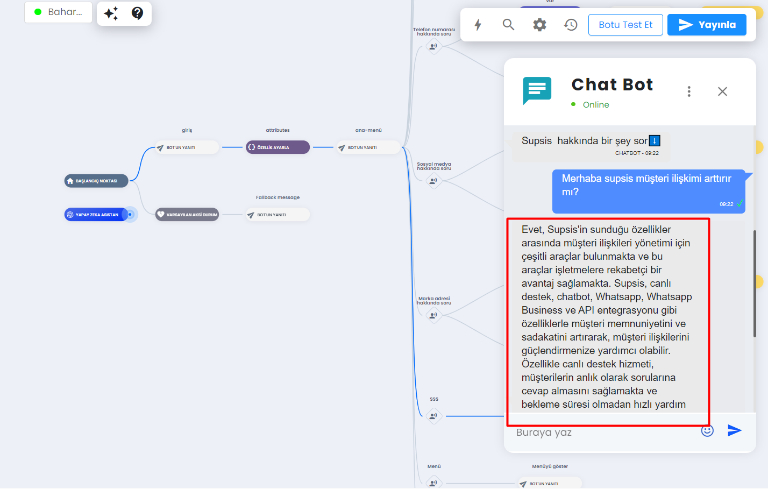Select the Özellik Ayarla attributes node

278,147
